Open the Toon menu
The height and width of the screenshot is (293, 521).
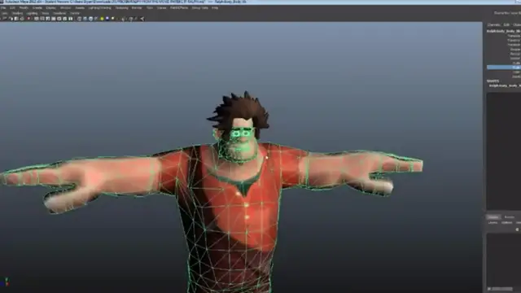(x=150, y=7)
